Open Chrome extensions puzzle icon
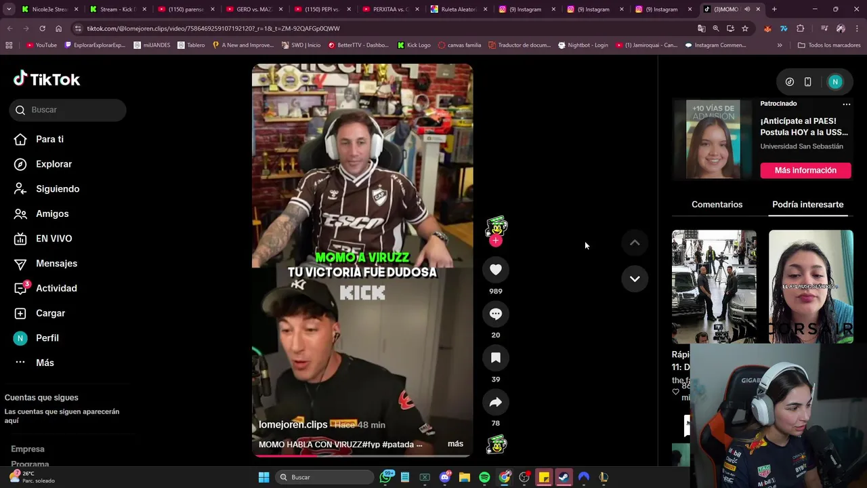This screenshot has width=867, height=488. click(801, 28)
